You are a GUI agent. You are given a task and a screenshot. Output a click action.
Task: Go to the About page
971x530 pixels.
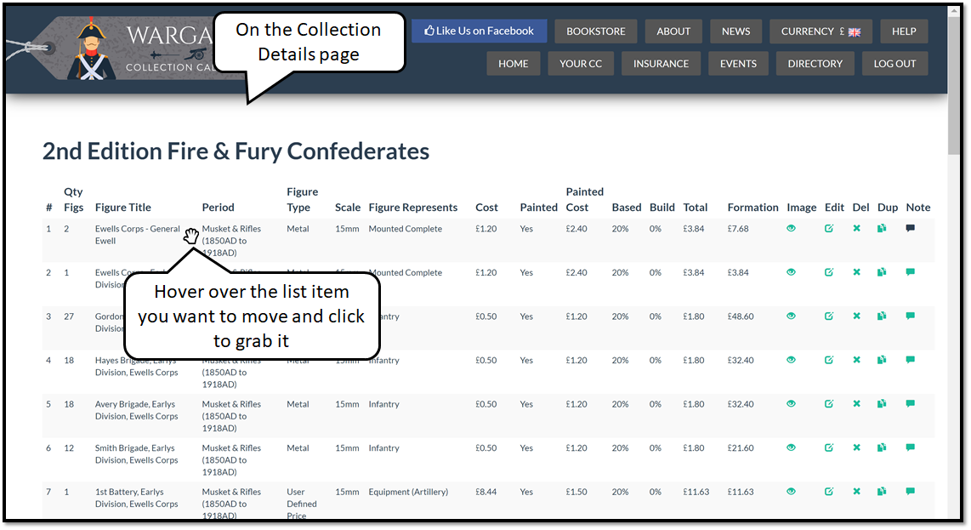tap(673, 31)
